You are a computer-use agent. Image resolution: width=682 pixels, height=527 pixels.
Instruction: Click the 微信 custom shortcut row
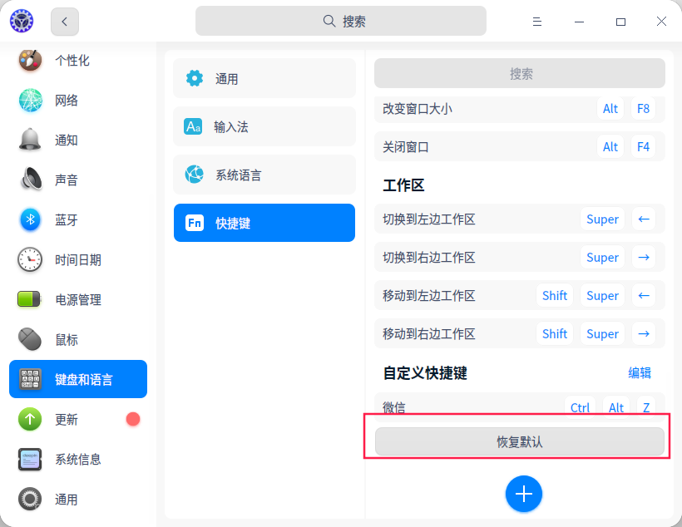(520, 407)
